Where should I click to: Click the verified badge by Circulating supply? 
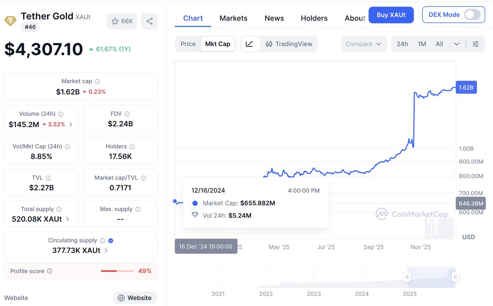(111, 241)
